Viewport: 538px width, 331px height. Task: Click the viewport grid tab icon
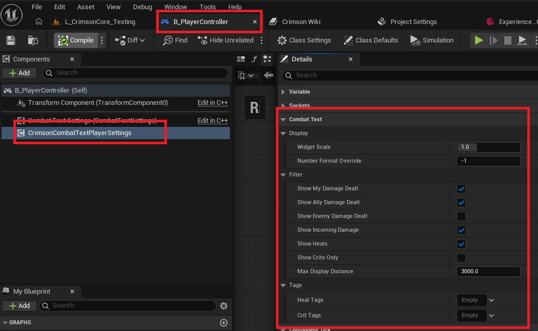(x=241, y=59)
